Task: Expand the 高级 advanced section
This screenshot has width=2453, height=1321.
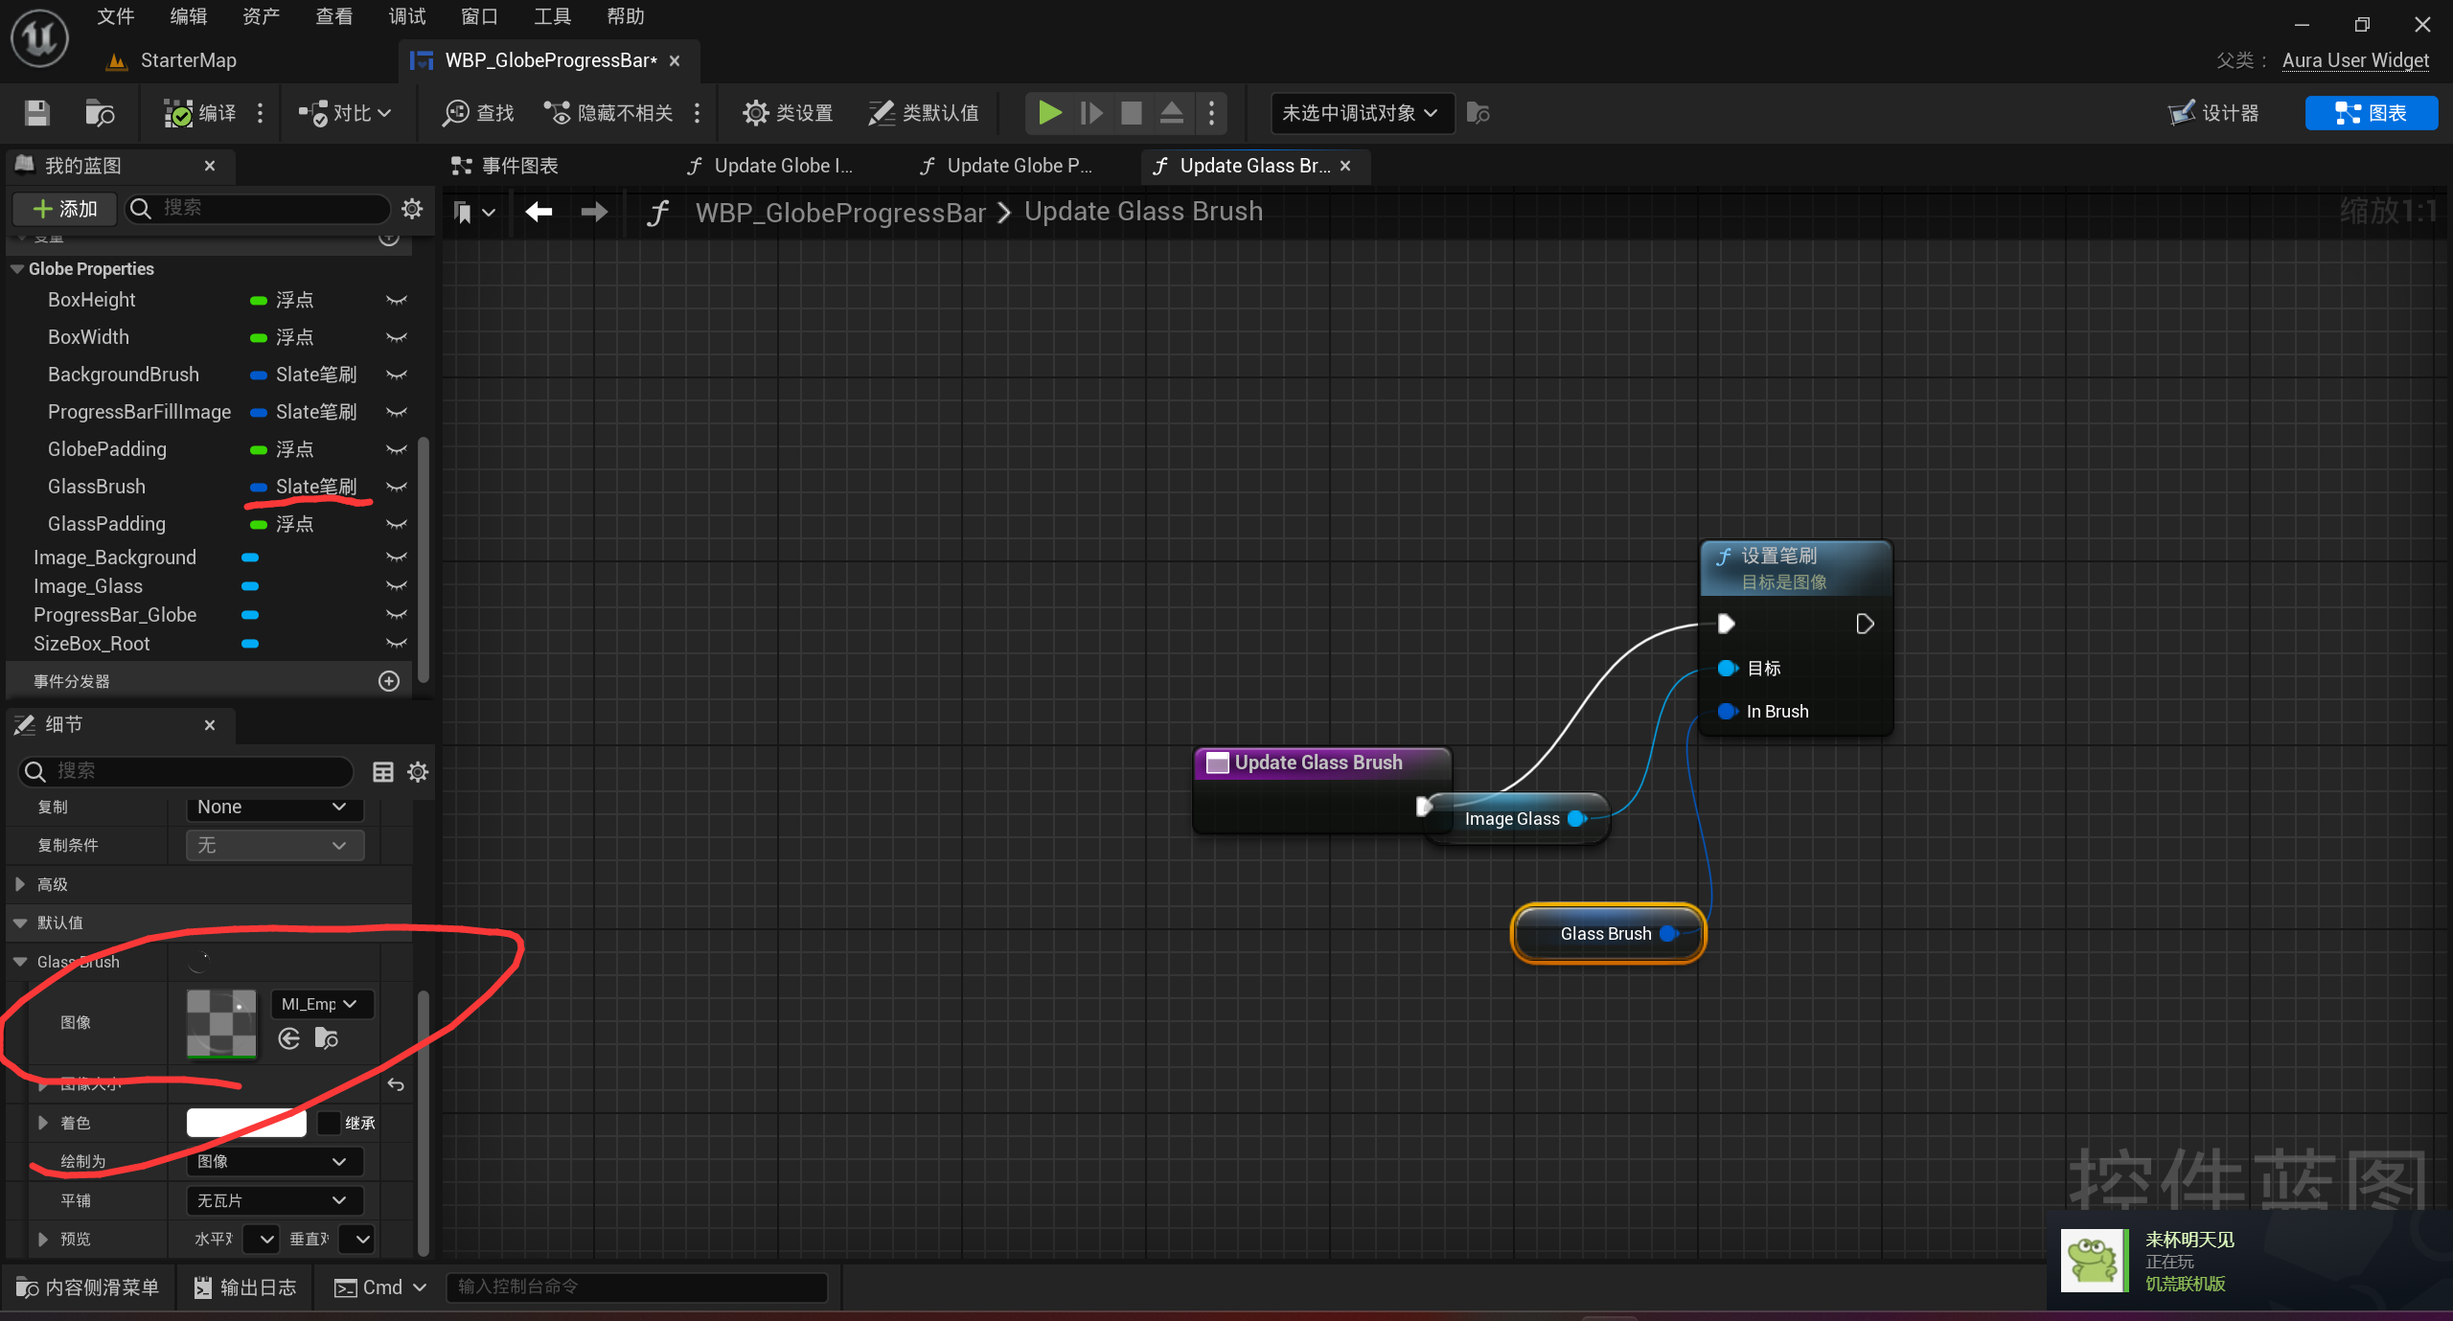Action: coord(20,884)
